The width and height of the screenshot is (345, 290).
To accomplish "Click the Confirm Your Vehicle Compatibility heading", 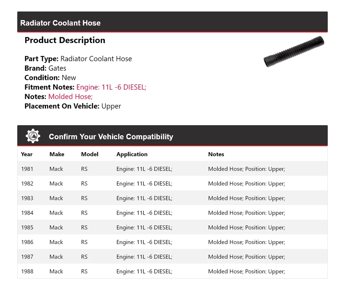I will tap(111, 136).
